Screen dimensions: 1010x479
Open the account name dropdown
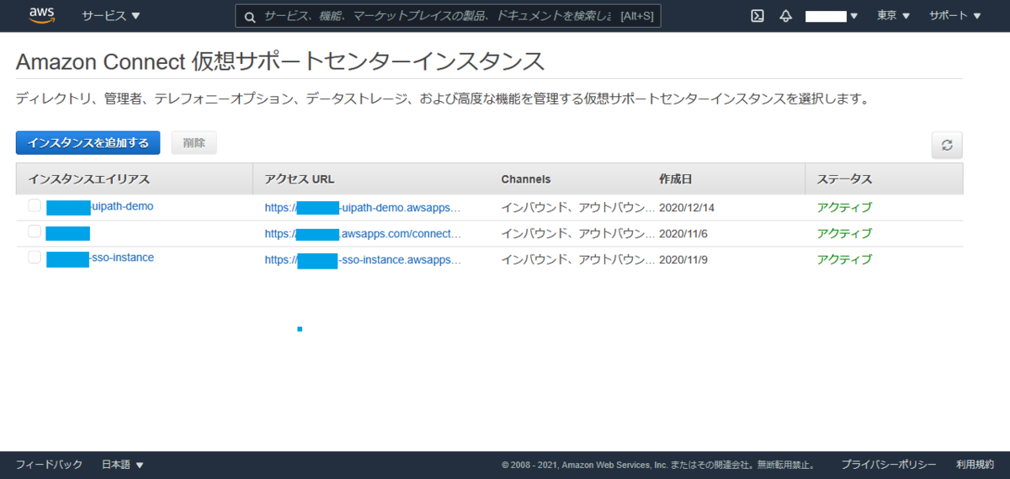832,16
